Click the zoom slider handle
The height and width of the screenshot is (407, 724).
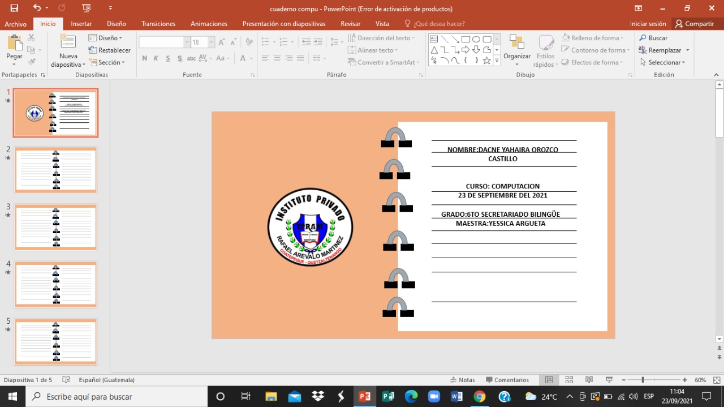click(643, 380)
